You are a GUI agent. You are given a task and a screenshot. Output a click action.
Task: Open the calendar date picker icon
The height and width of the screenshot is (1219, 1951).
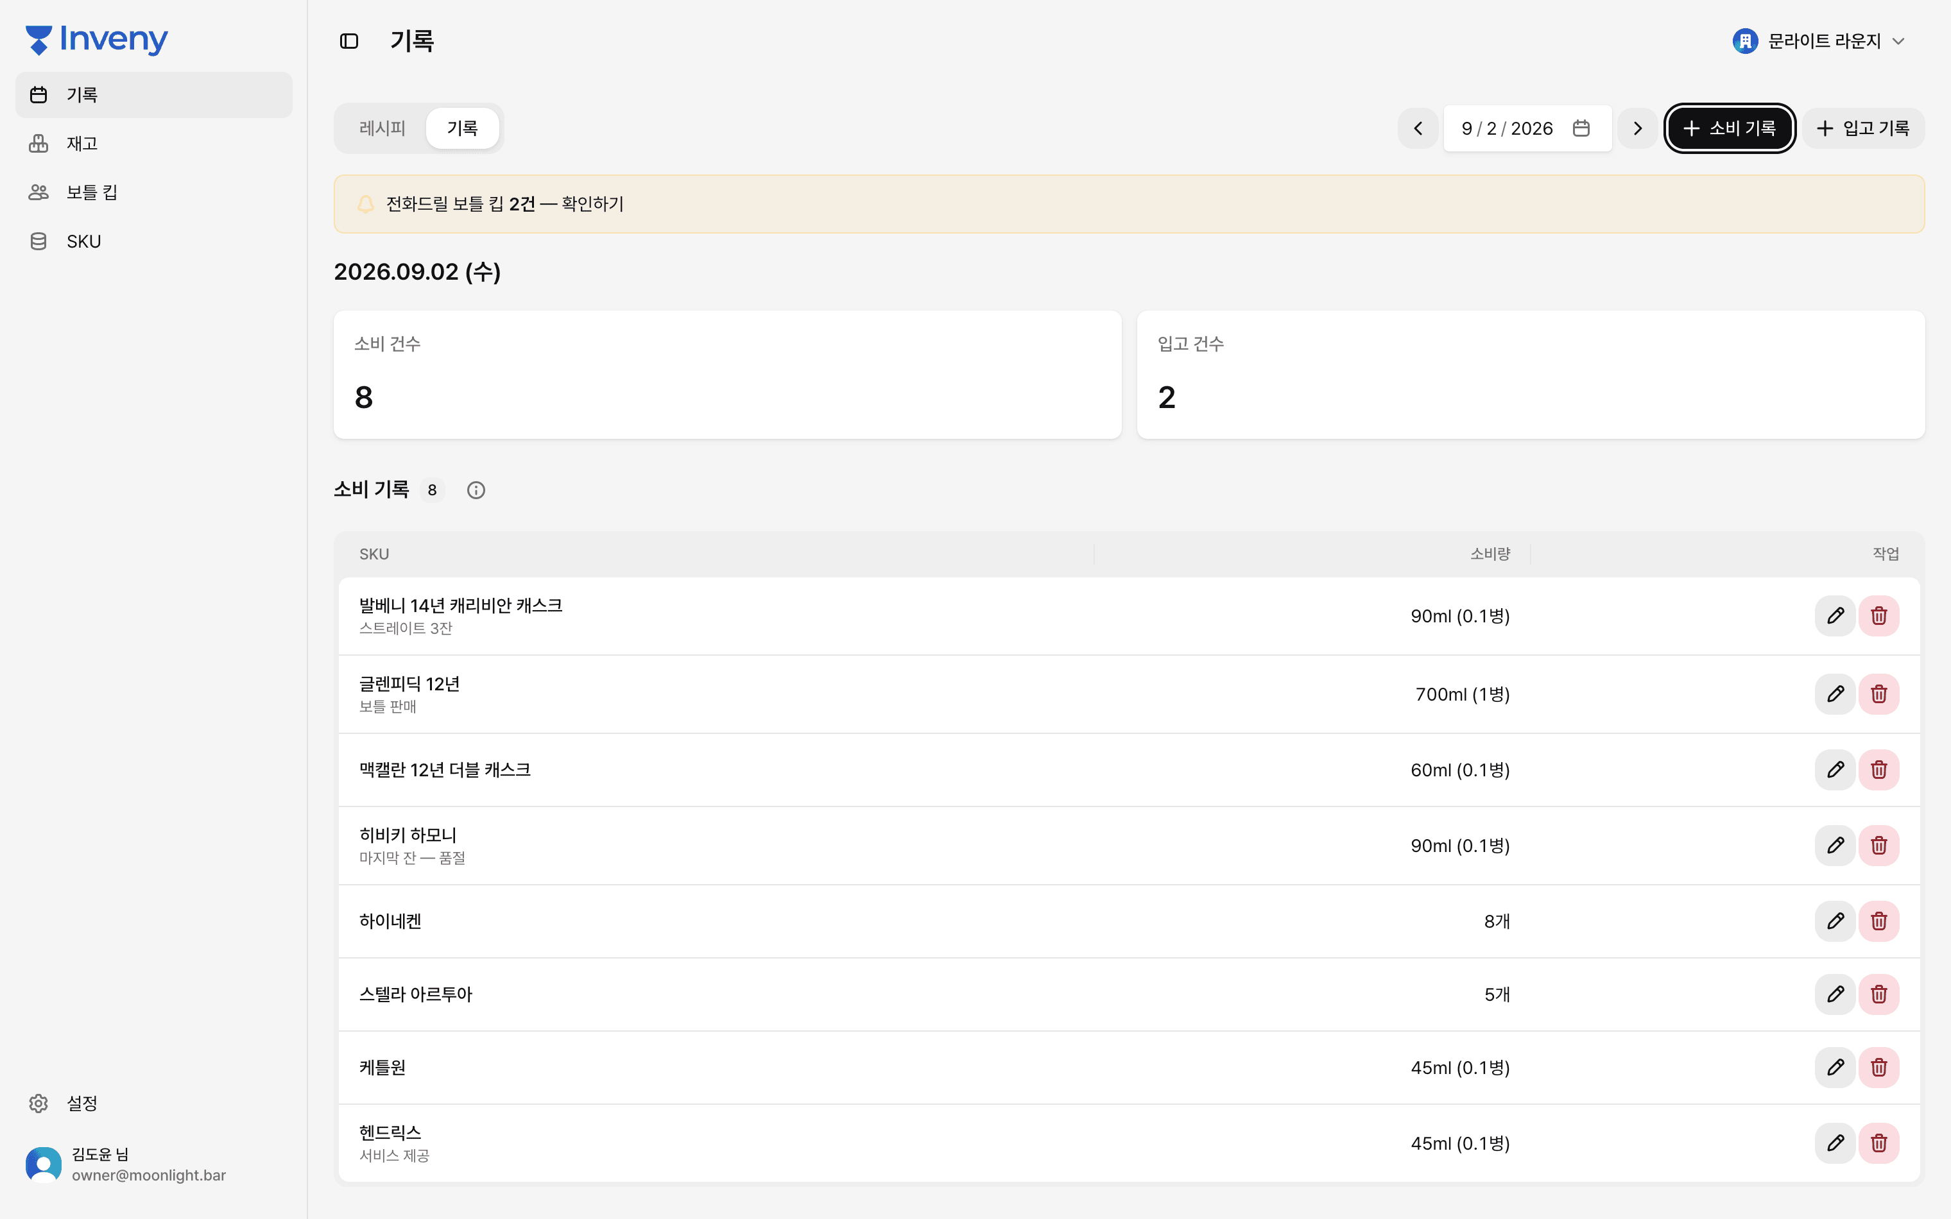pos(1581,128)
